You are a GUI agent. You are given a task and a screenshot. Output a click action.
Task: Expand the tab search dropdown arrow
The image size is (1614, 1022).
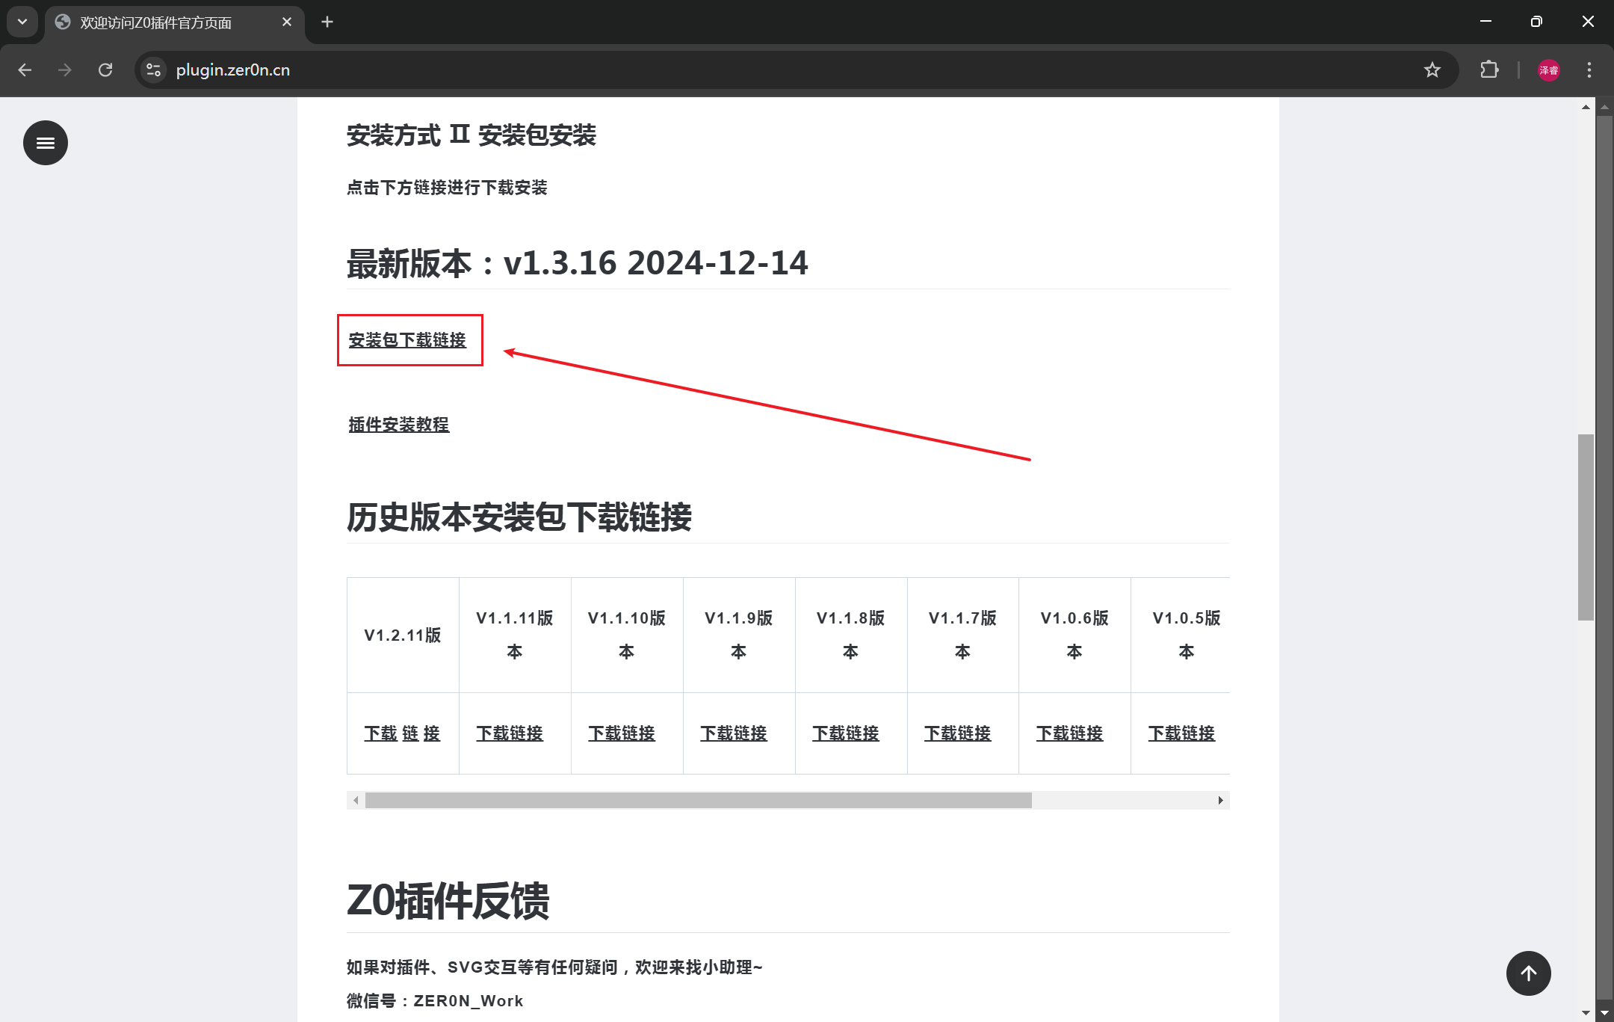click(x=22, y=22)
